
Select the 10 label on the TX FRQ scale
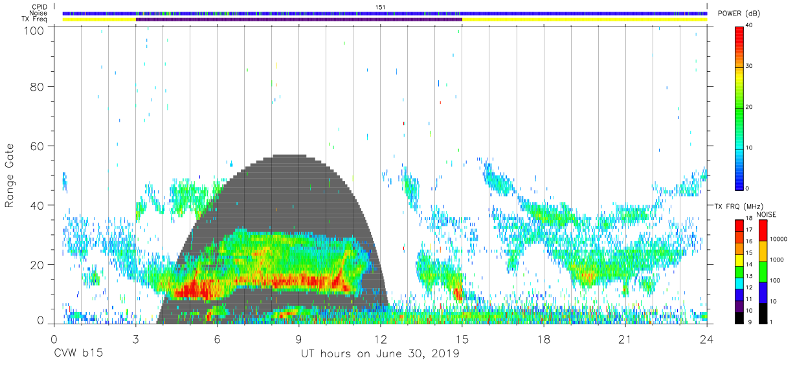[750, 310]
